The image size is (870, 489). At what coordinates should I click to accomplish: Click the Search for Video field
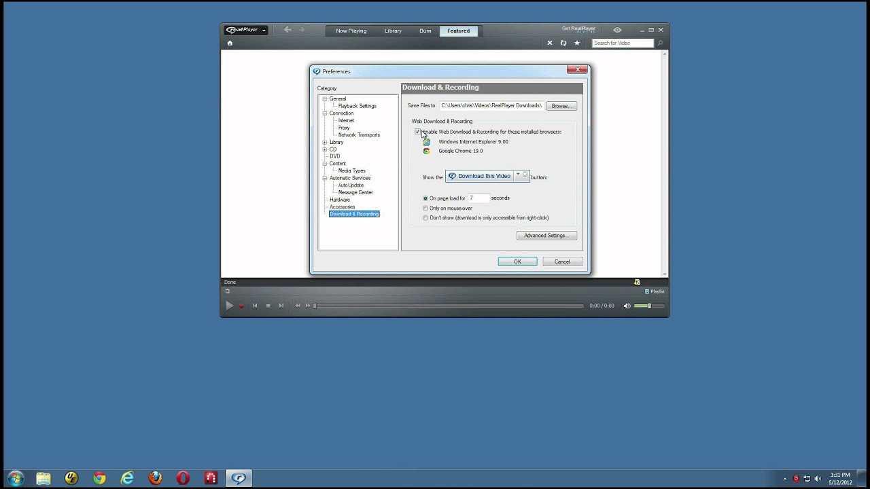pyautogui.click(x=623, y=43)
